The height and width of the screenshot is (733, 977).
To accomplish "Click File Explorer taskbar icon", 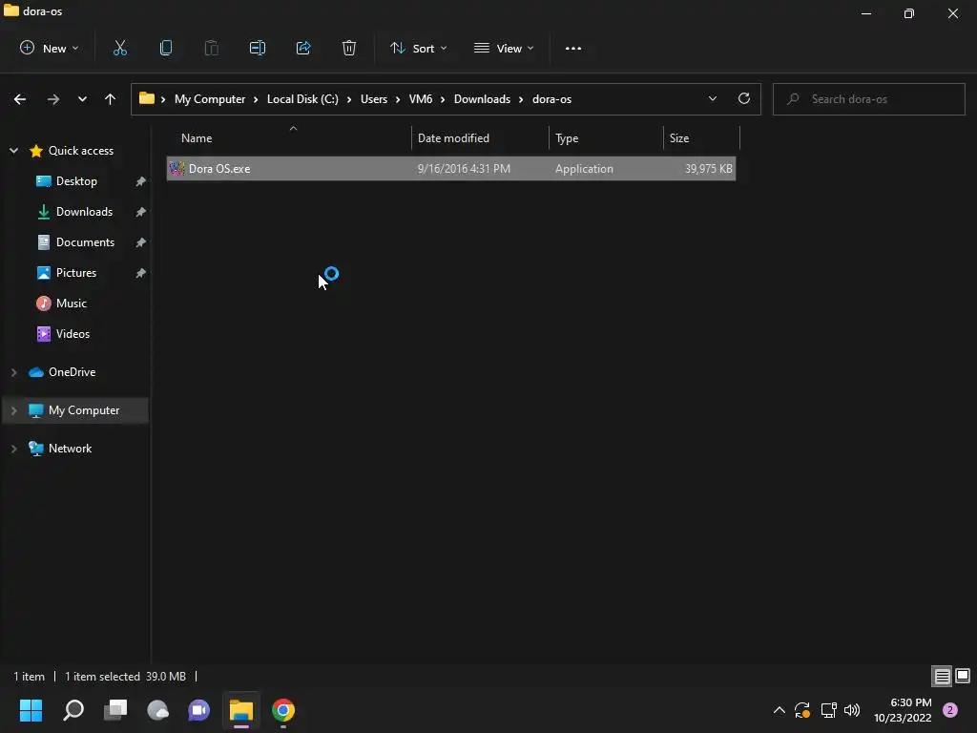I will (x=241, y=710).
